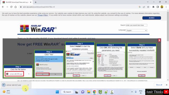Open the taskbar Search box
Viewport: 169px width, 95px height.
(x=67, y=92)
